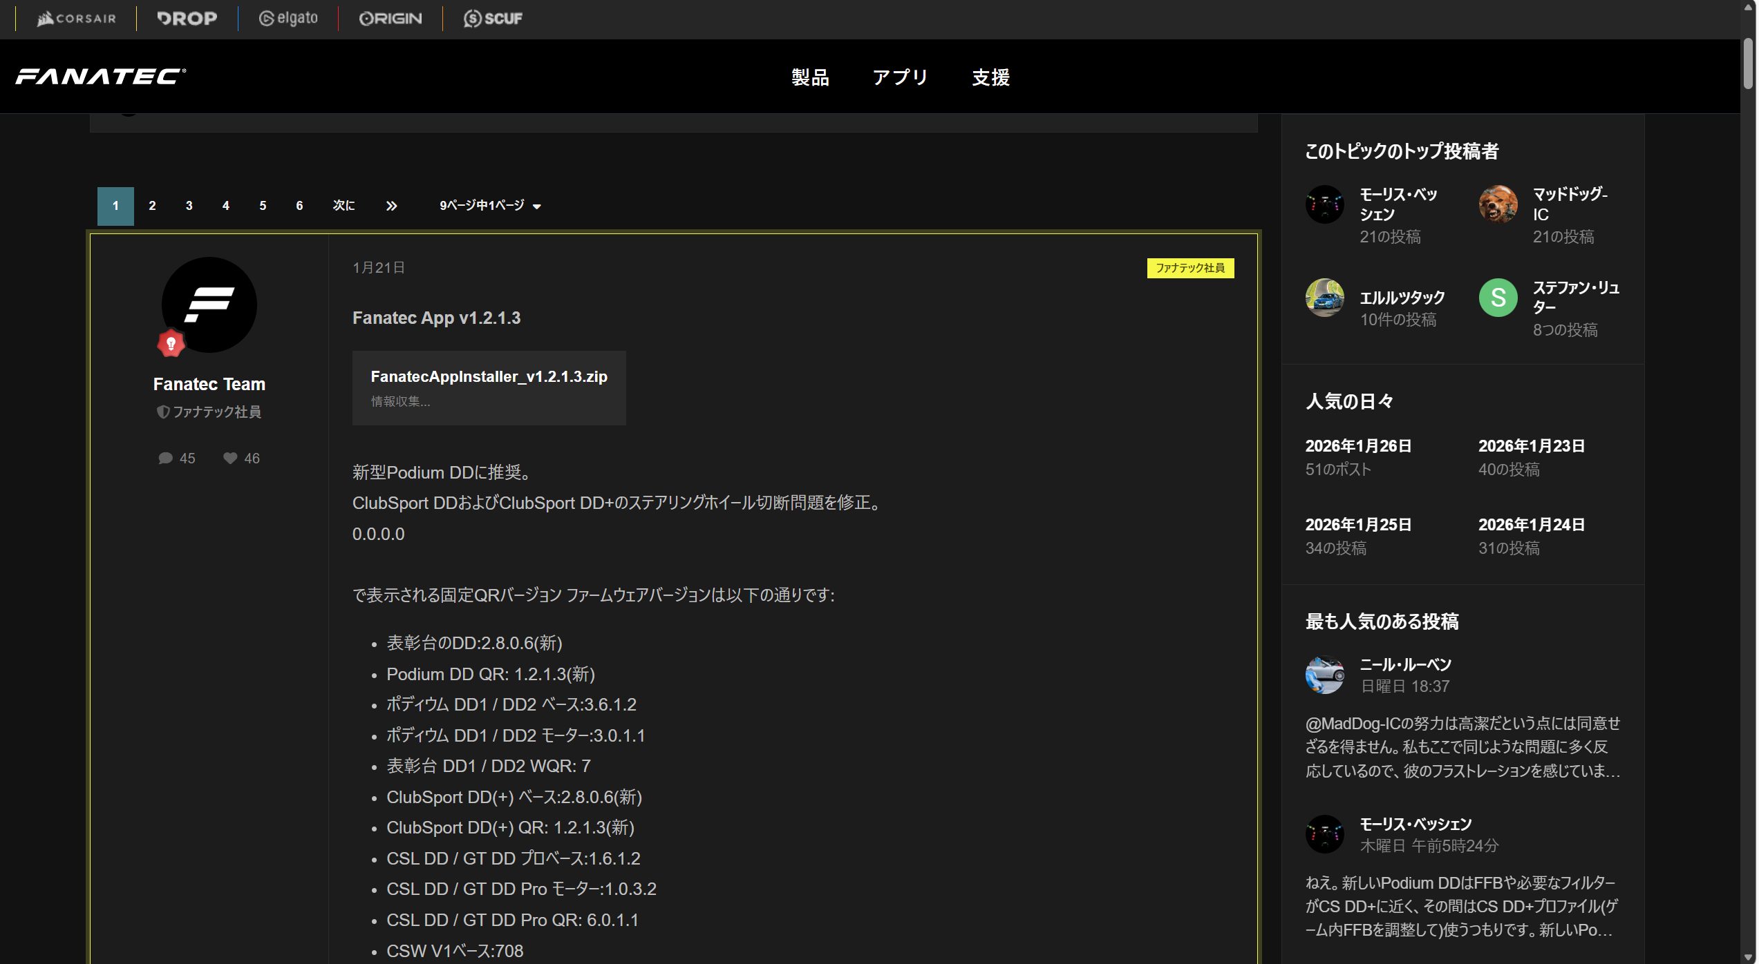The width and height of the screenshot is (1759, 964).
Task: Jump to last page with double-chevron
Action: [x=391, y=206]
